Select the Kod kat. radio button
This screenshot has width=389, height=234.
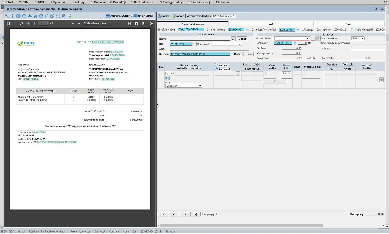click(216, 65)
